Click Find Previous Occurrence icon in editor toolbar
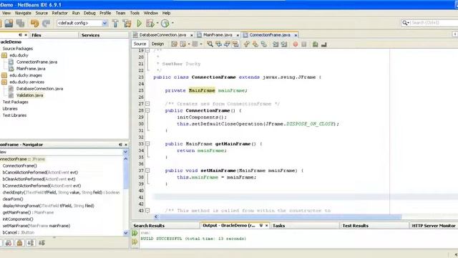The height and width of the screenshot is (258, 458). 218,44
